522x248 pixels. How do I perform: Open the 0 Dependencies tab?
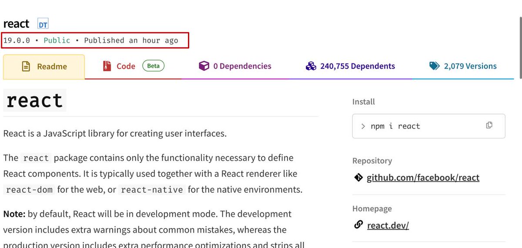coord(235,66)
